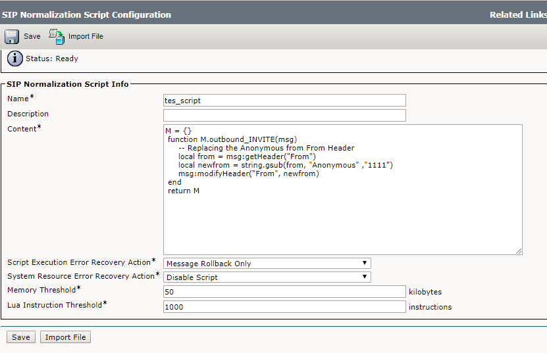Click the 'end' line in the script

[174, 182]
